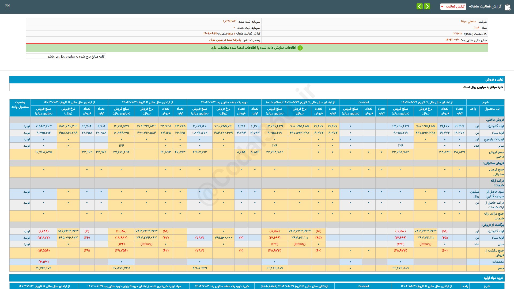The height and width of the screenshot is (289, 514).
Task: Click the clipboard report icon in header
Action: (x=507, y=7)
